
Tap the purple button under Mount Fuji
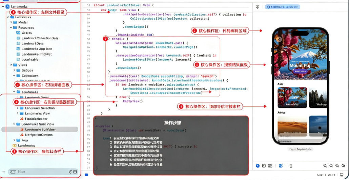click(300, 71)
